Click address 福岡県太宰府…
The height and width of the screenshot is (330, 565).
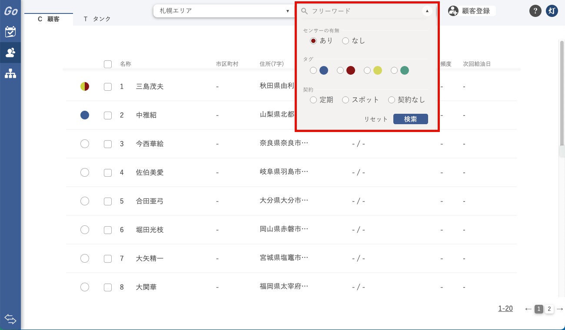point(284,286)
